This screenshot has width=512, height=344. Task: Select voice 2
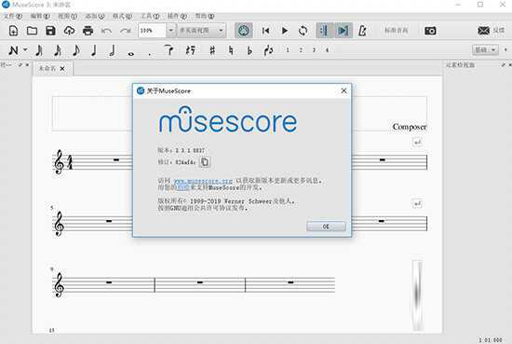click(301, 50)
